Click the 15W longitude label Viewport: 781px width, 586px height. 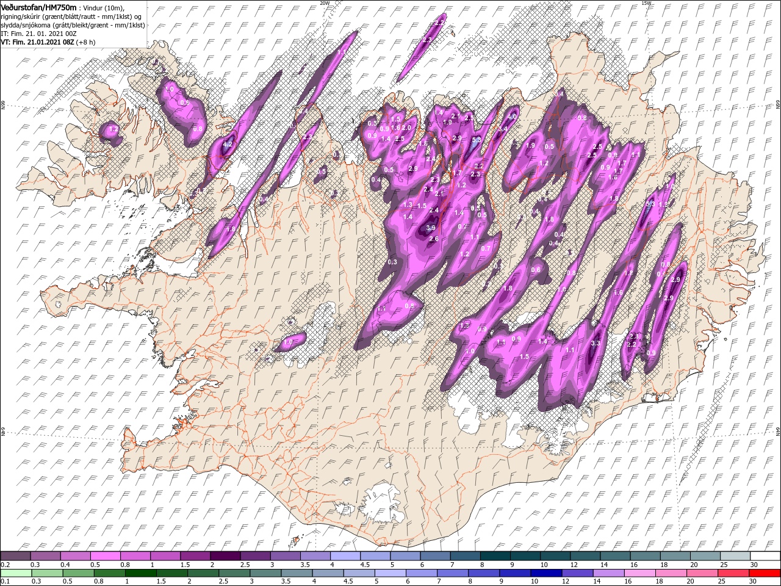coord(646,2)
